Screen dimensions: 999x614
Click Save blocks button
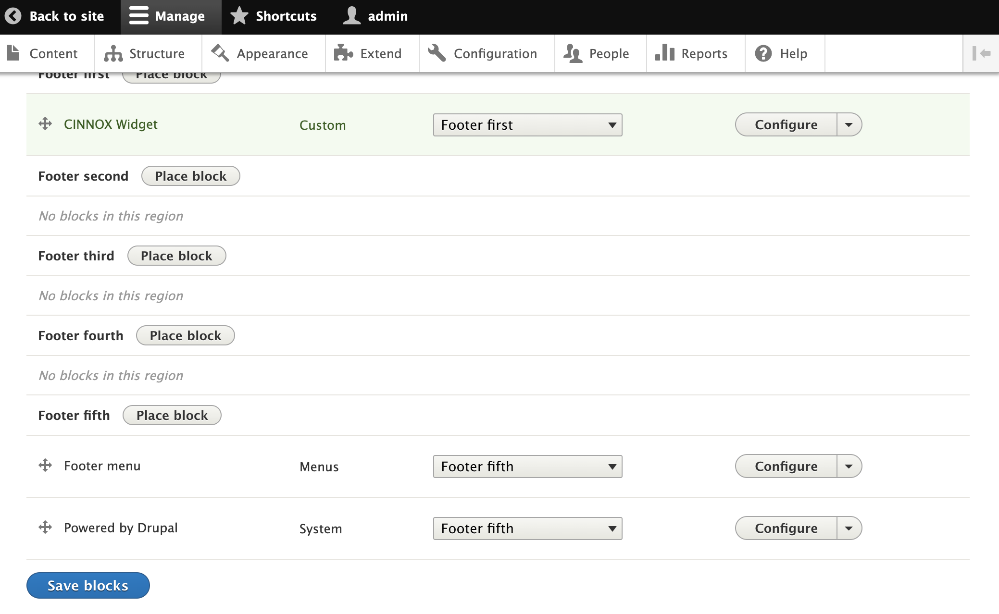tap(88, 585)
